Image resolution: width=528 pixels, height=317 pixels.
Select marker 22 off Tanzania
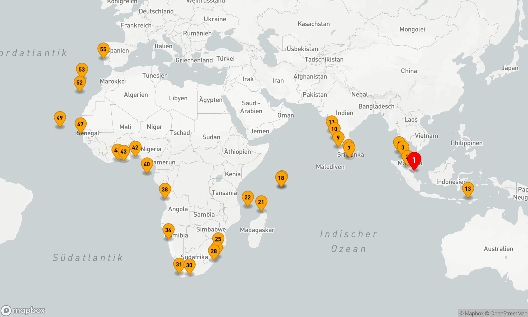(248, 197)
